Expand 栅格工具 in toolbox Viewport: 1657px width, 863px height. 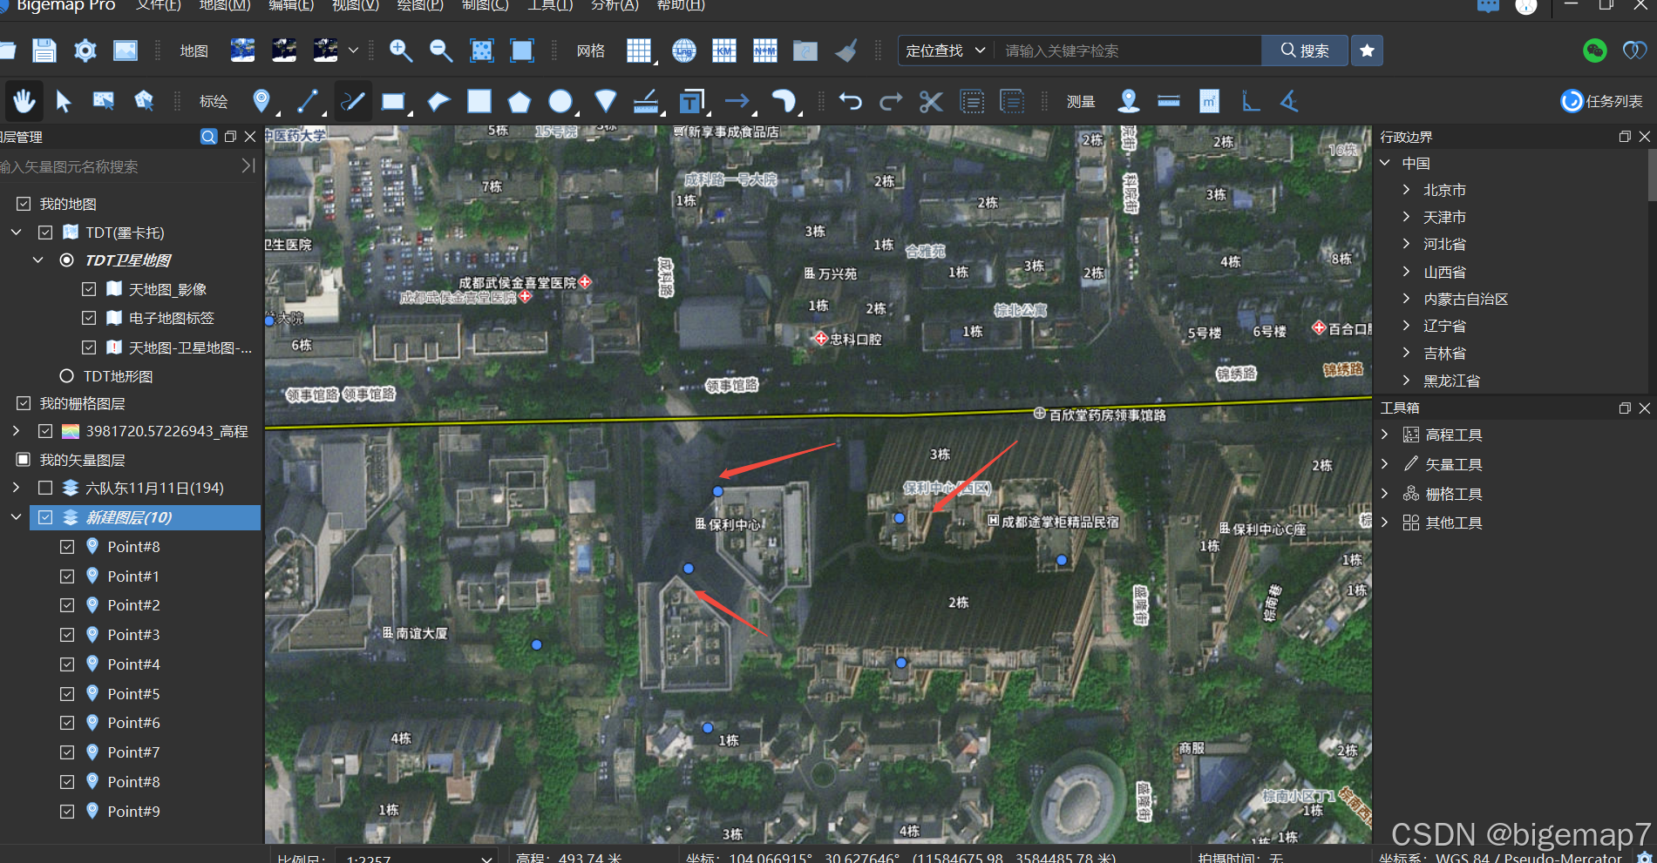(x=1385, y=494)
